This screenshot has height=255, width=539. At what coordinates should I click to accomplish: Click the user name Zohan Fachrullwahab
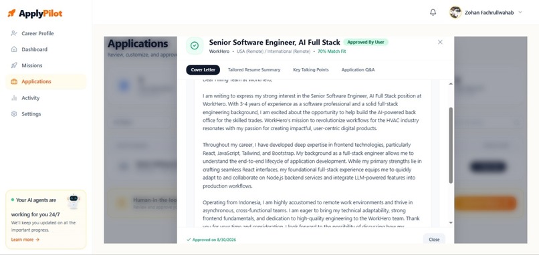[x=489, y=13]
